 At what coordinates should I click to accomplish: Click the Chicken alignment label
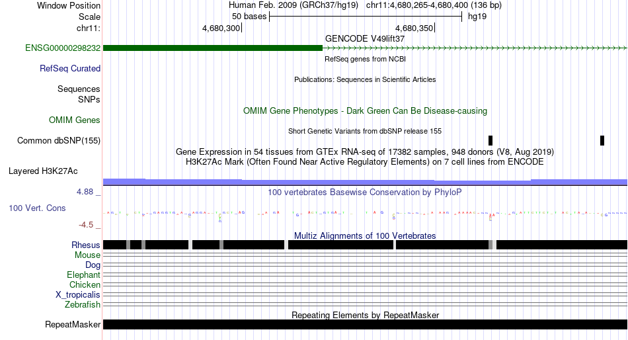pos(85,284)
